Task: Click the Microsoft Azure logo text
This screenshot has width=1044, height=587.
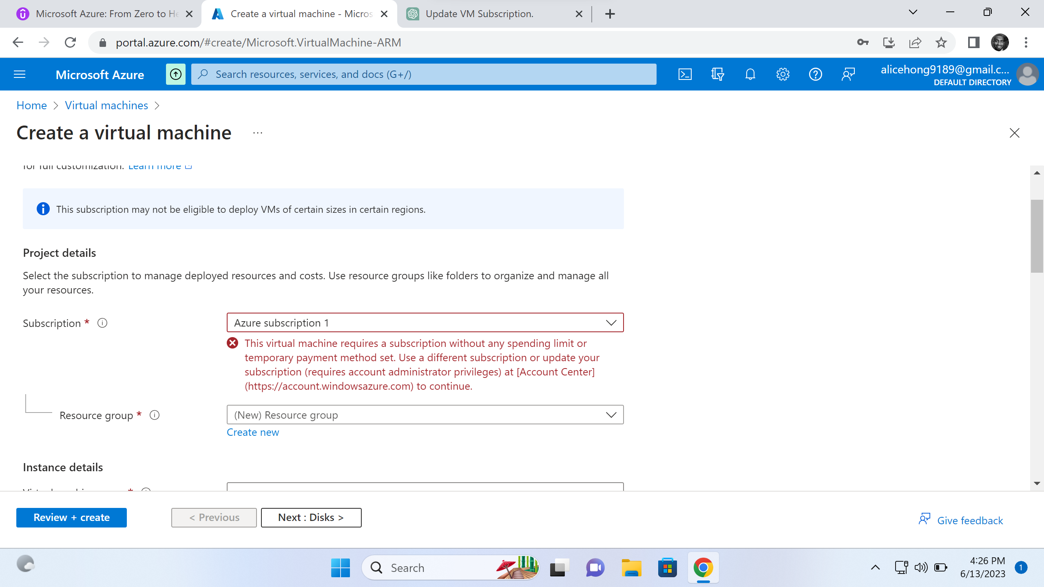Action: 100,75
